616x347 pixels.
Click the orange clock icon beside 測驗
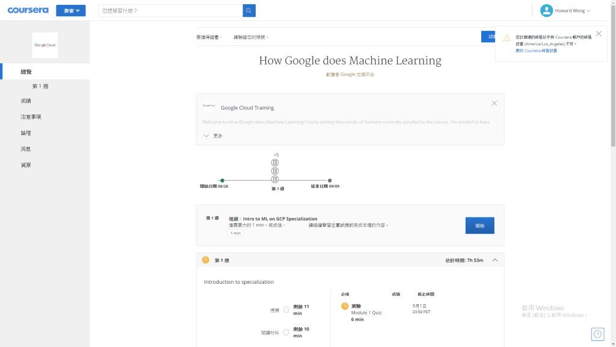345,306
